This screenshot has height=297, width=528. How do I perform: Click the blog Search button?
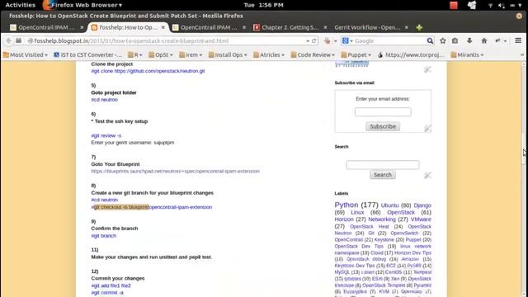tap(383, 175)
